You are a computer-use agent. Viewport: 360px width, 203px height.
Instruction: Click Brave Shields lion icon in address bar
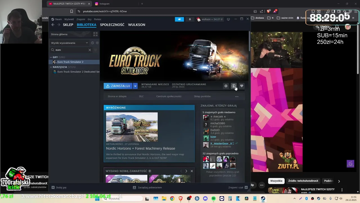269,11
